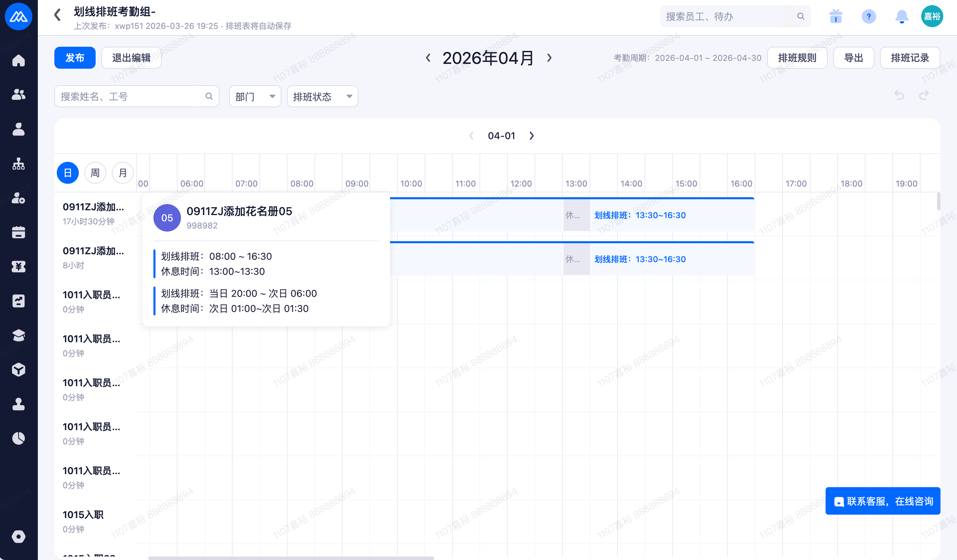Screen dimensions: 957x560
Task: Open the calendar icon in sidebar
Action: tap(18, 232)
